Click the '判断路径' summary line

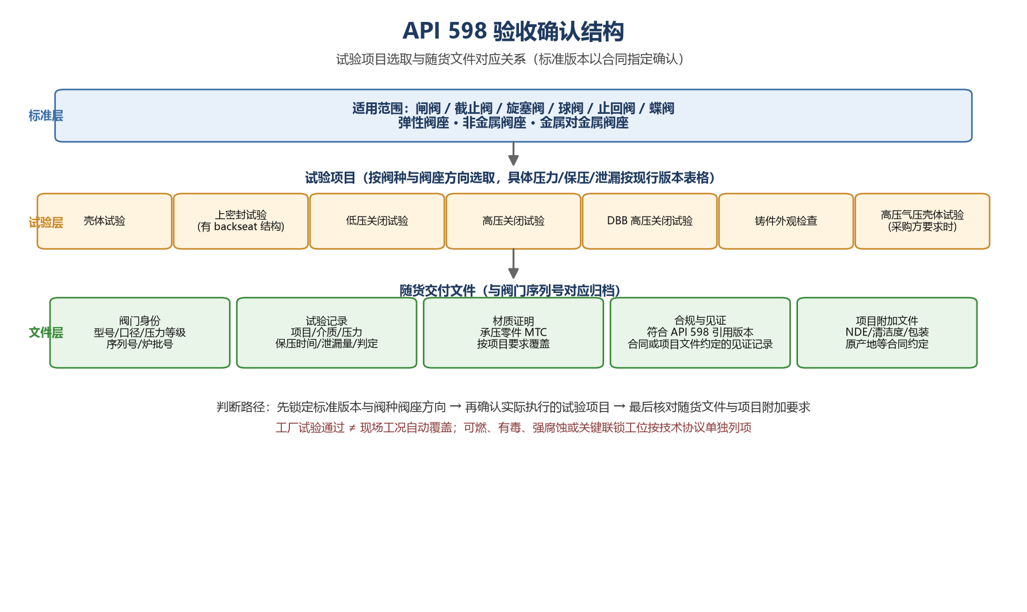(x=513, y=407)
